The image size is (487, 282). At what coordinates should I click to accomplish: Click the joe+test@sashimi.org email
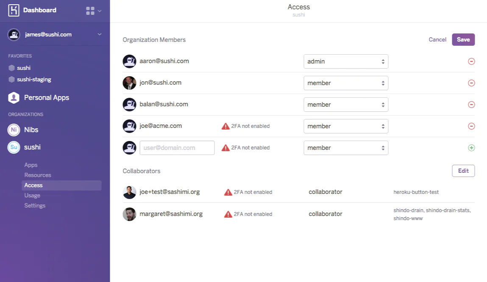pos(170,192)
